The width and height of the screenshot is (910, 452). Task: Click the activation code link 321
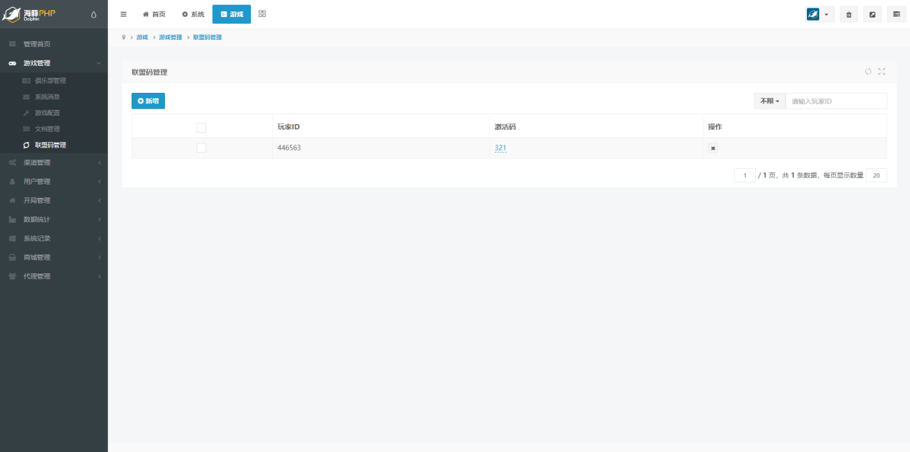[x=500, y=148]
